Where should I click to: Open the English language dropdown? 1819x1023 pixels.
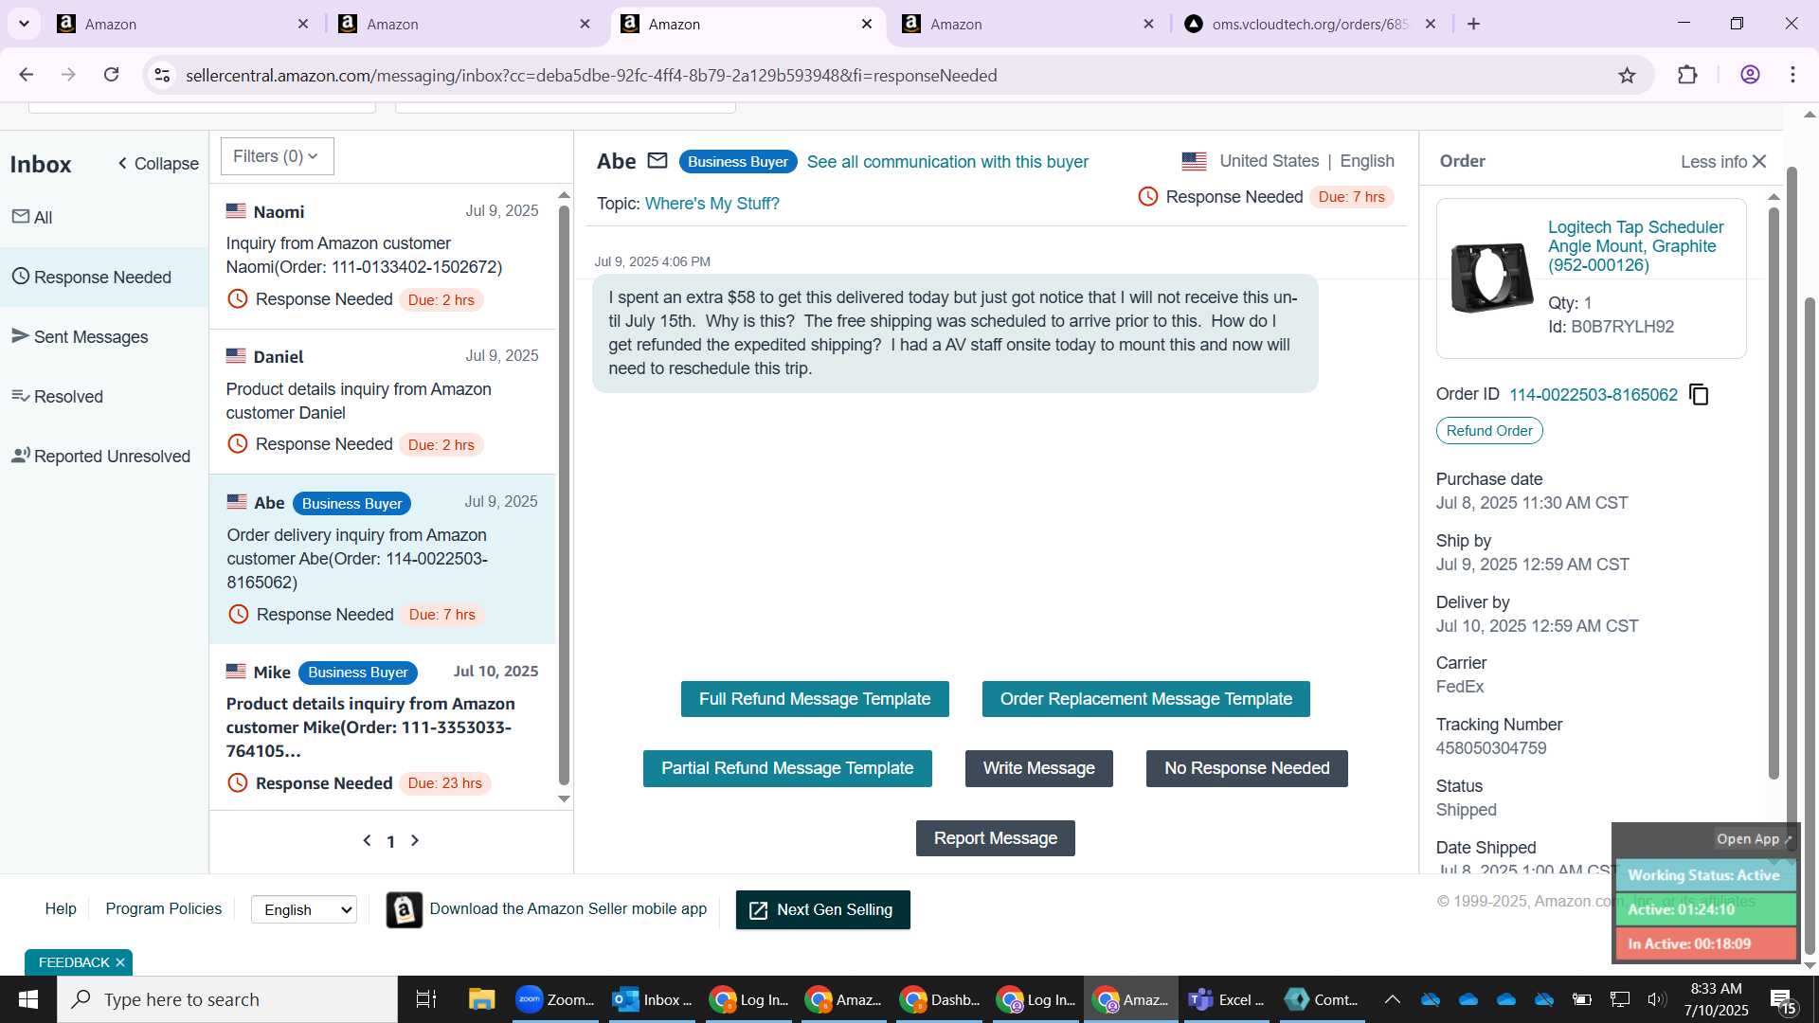(x=304, y=910)
